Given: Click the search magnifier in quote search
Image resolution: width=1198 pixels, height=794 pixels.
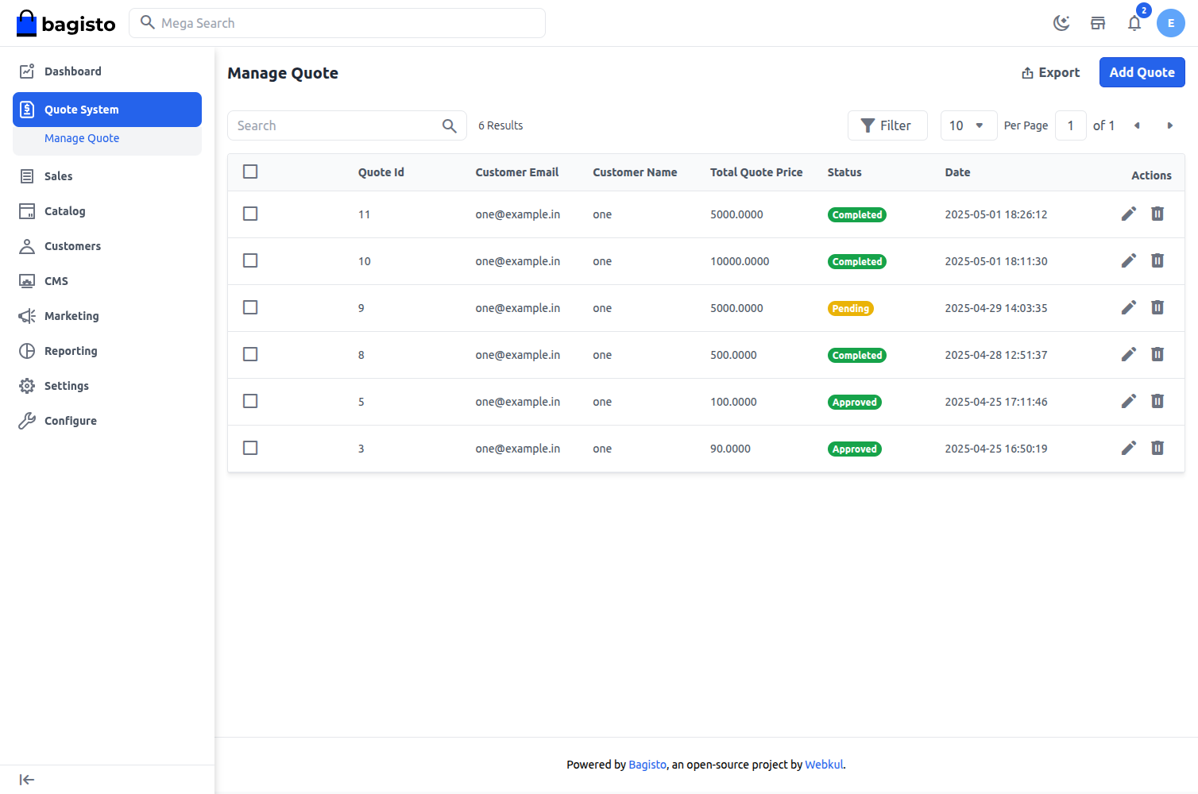Looking at the screenshot, I should click(x=449, y=125).
